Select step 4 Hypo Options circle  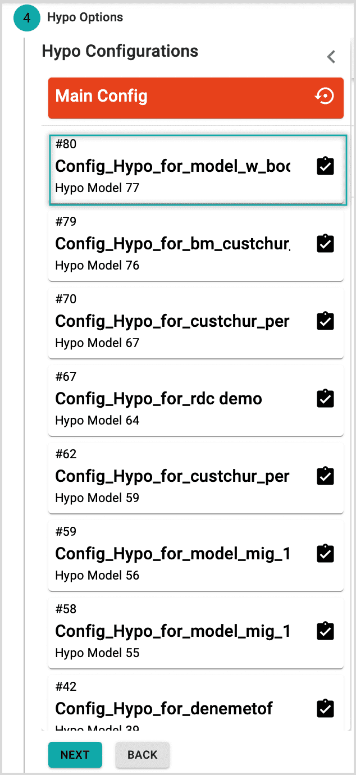[x=27, y=17]
